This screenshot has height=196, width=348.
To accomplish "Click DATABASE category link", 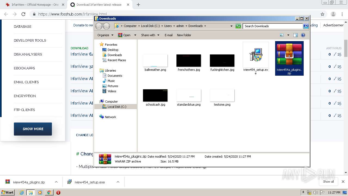I will click(23, 27).
